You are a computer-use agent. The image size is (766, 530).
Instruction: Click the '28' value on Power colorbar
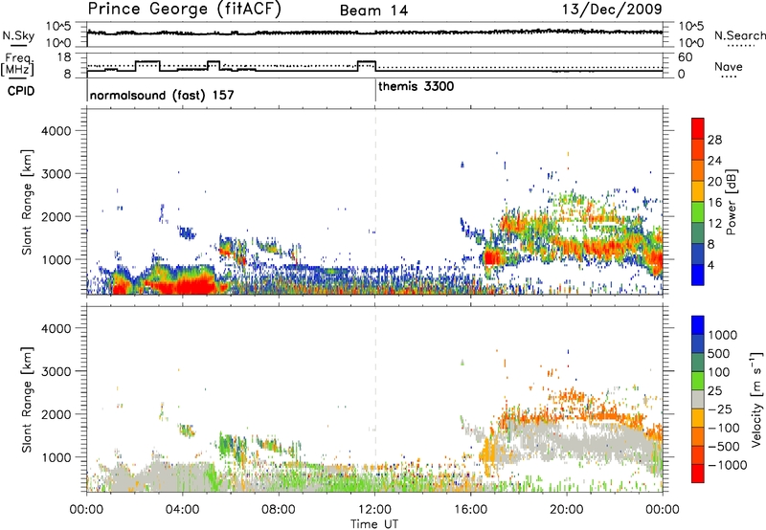714,140
